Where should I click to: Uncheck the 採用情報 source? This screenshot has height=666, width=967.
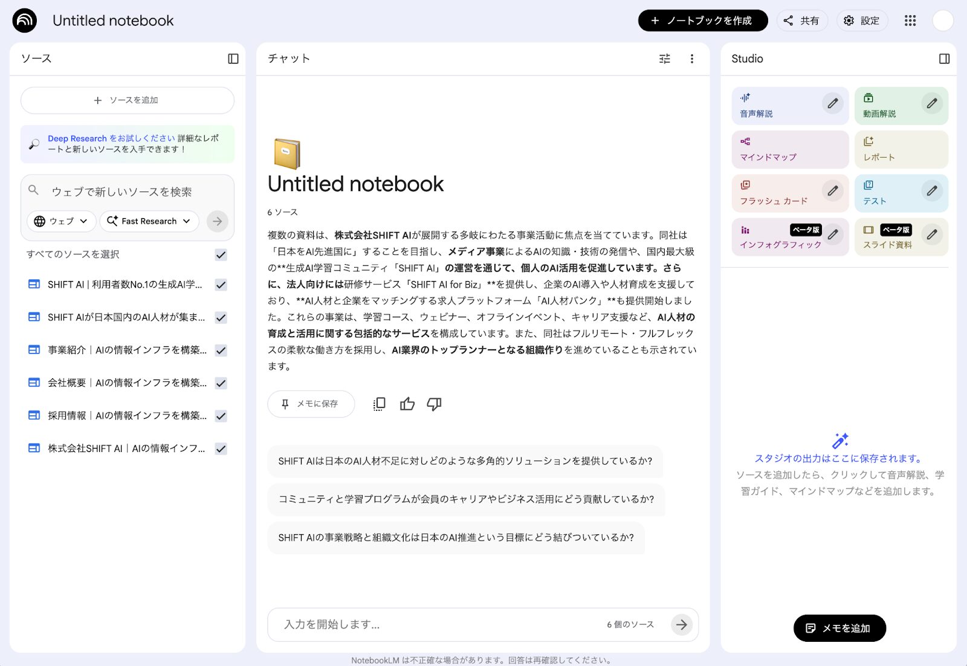(221, 416)
